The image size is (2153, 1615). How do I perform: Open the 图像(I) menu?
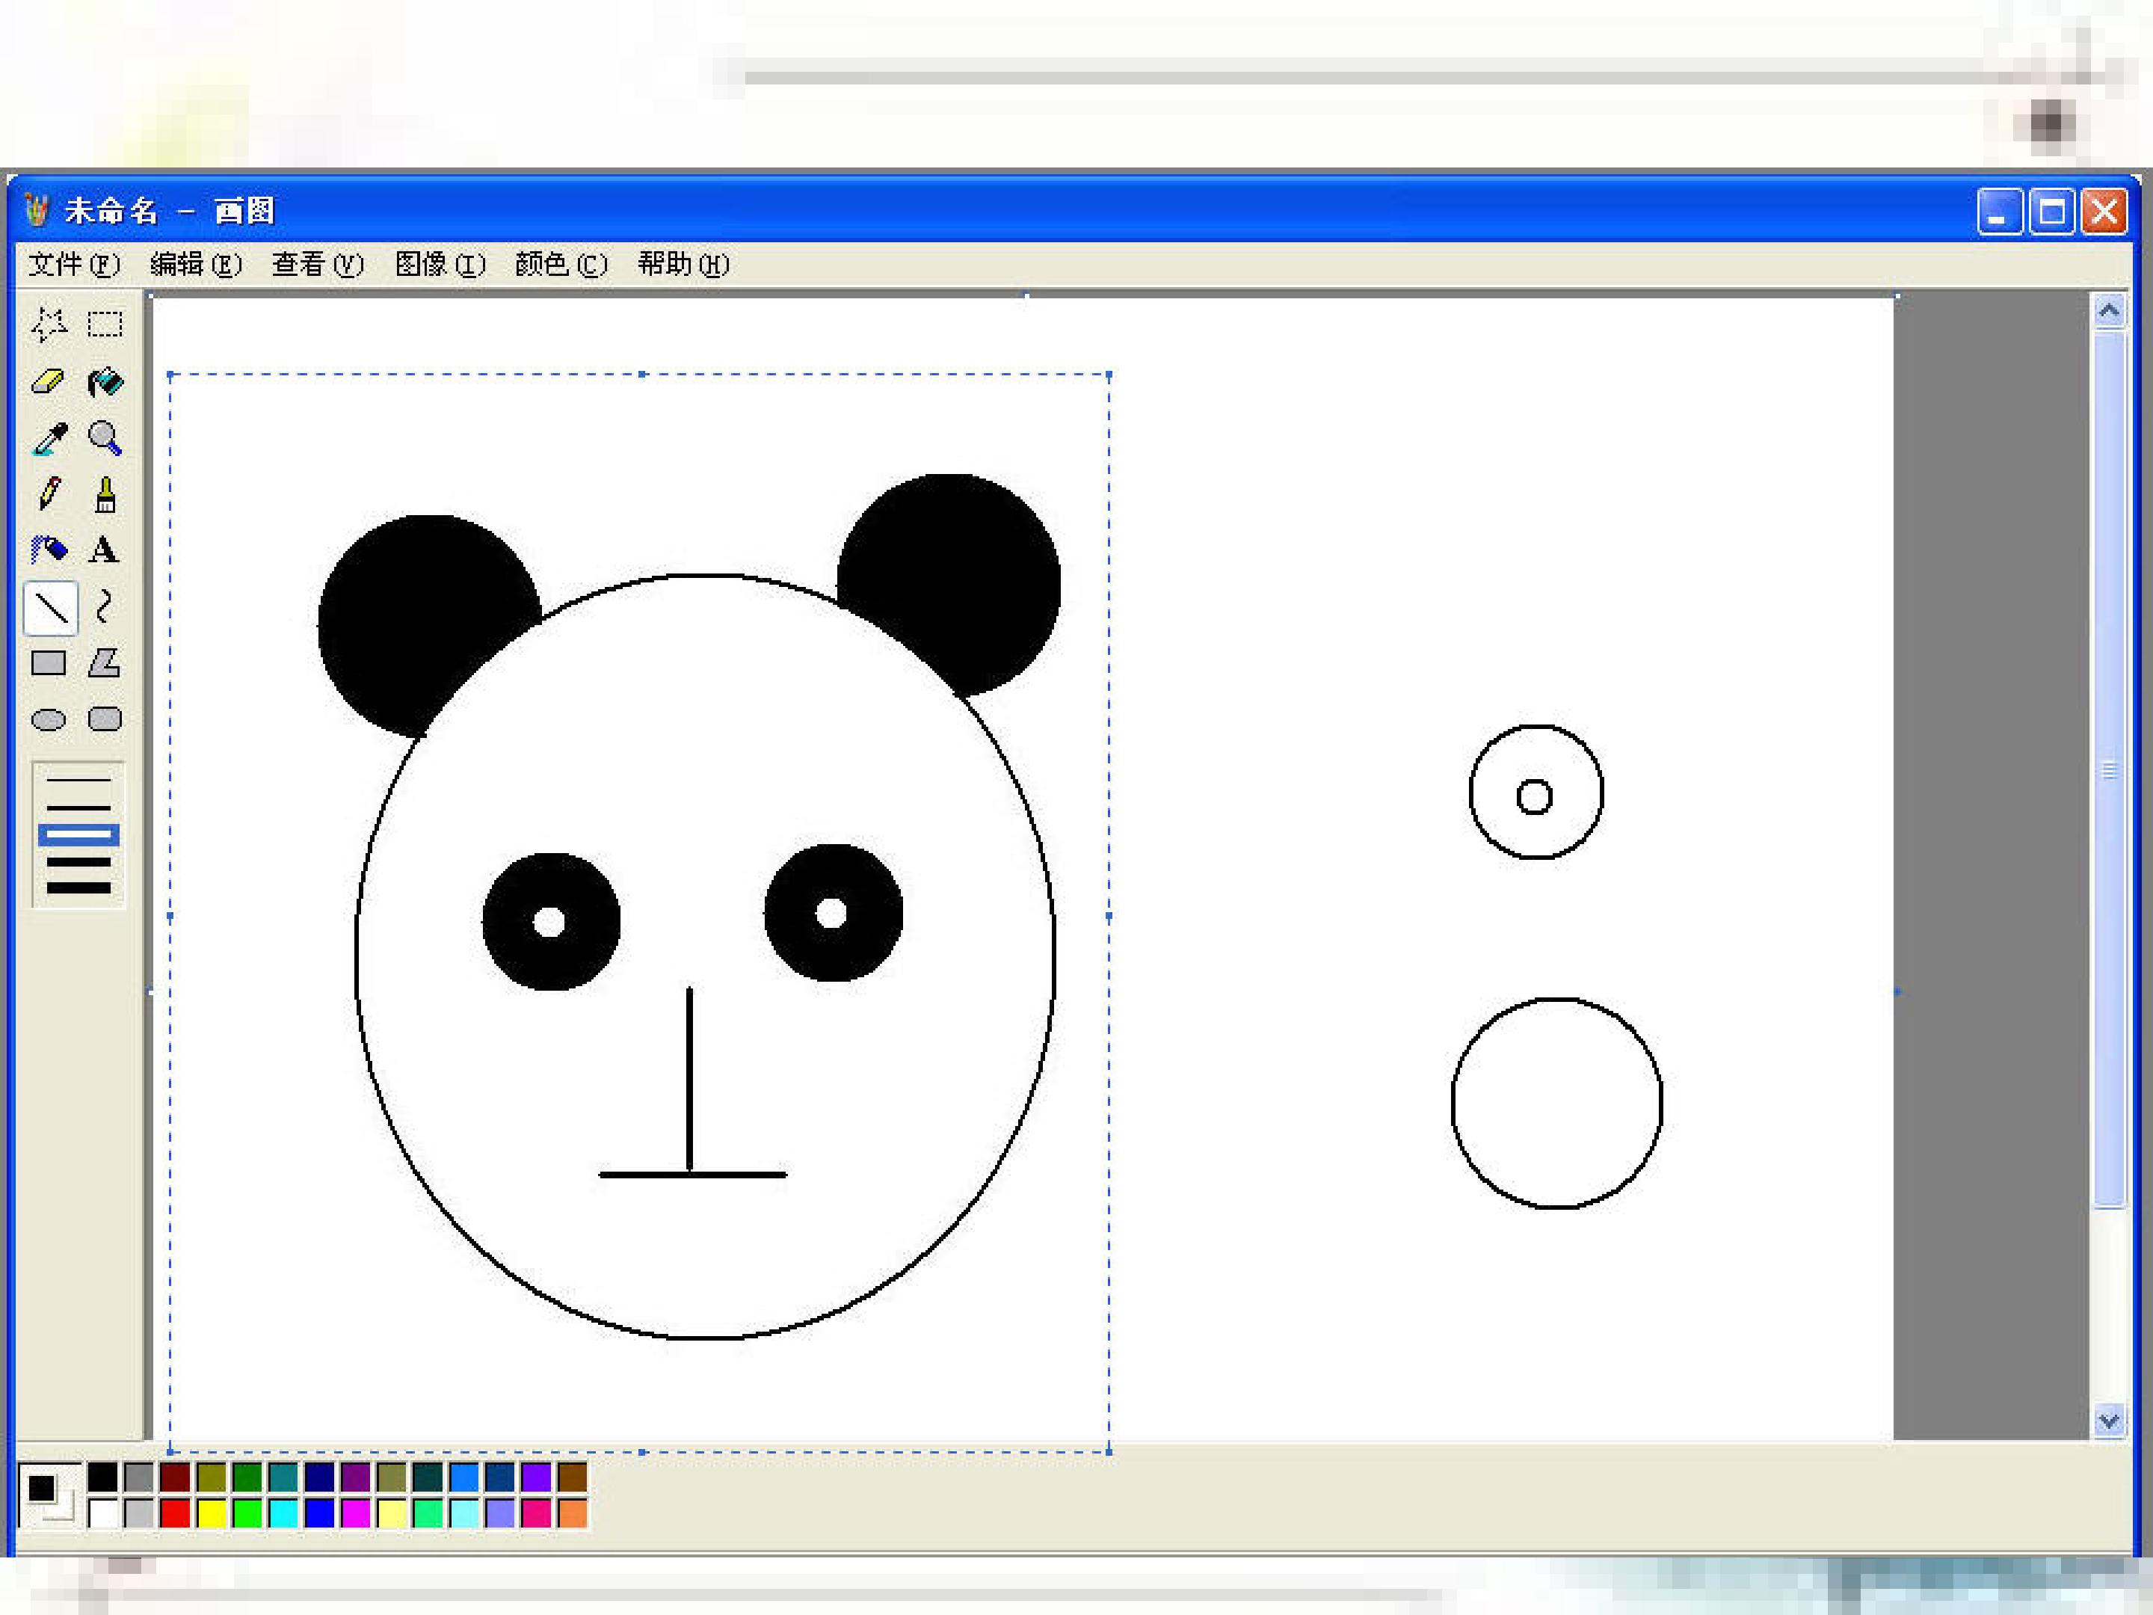click(x=439, y=264)
